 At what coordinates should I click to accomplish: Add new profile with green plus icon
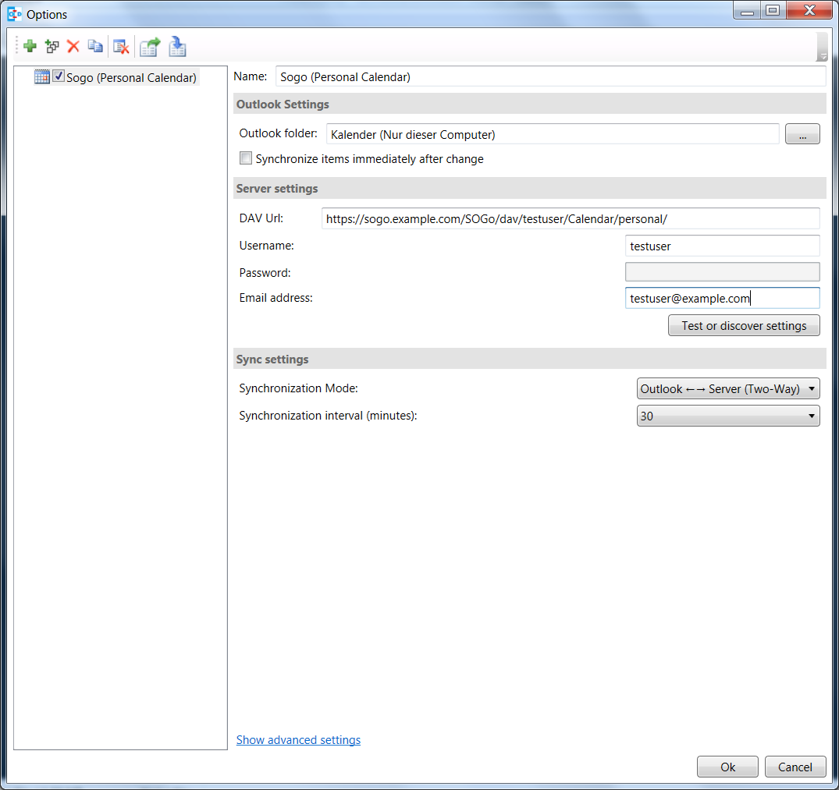click(30, 47)
